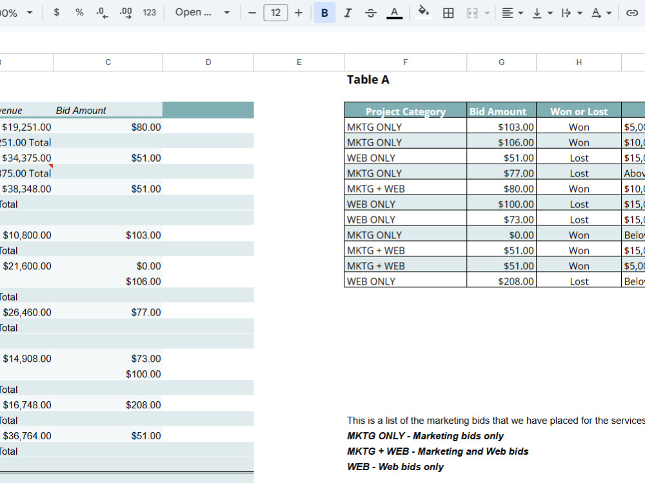Click 'MKTG + WEB - Marketing and Web bids' note
Viewport: 645px width, 483px height.
(437, 451)
